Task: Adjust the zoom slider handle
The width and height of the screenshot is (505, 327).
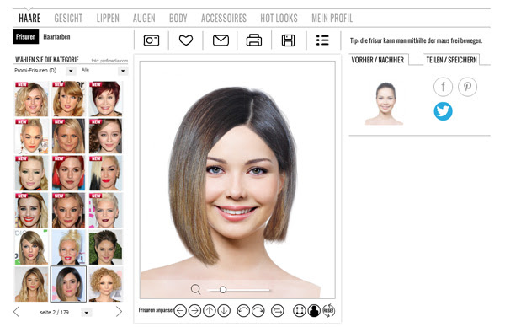Action: pyautogui.click(x=222, y=290)
